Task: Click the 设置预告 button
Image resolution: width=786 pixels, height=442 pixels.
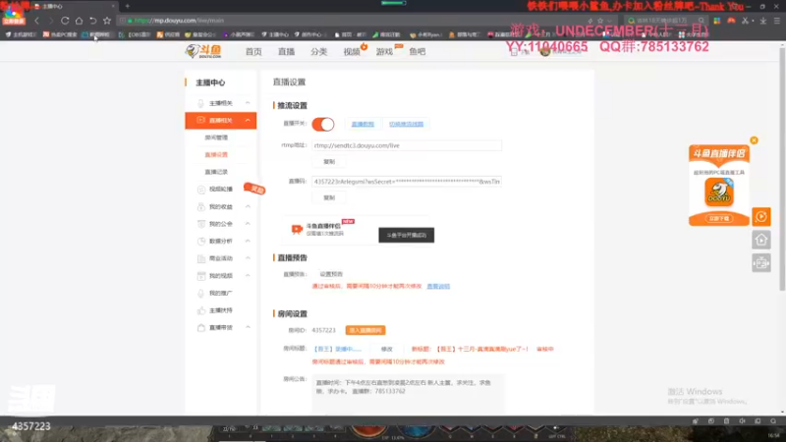Action: pos(331,274)
